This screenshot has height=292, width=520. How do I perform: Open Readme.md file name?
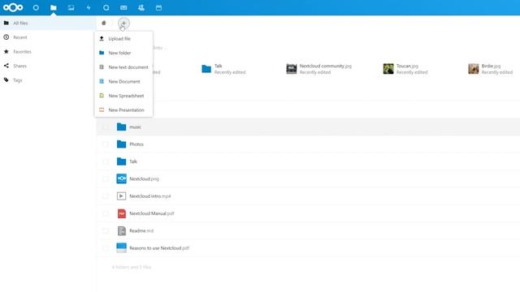(141, 230)
